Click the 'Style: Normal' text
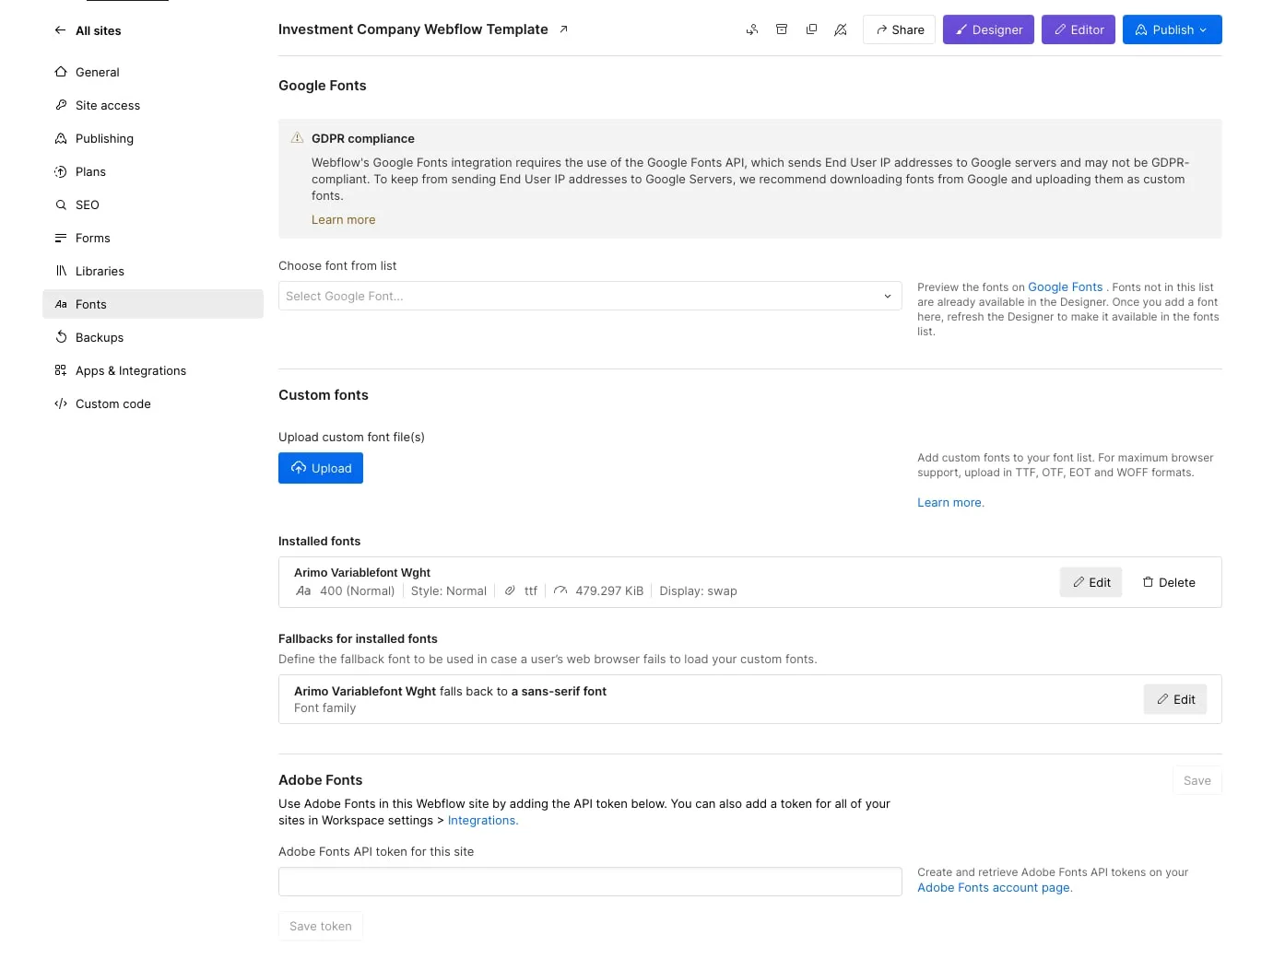Screen dimensions: 1285x970 point(449,591)
